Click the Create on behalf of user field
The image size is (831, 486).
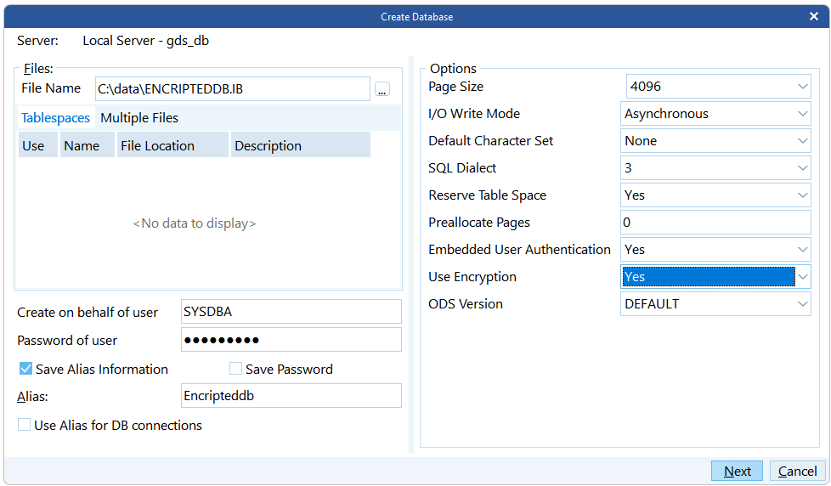(x=291, y=312)
